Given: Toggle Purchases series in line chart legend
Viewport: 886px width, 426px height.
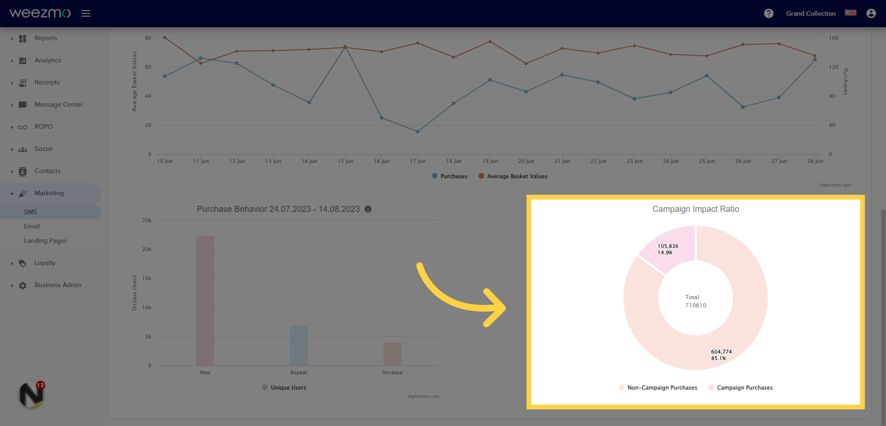Looking at the screenshot, I should point(449,176).
